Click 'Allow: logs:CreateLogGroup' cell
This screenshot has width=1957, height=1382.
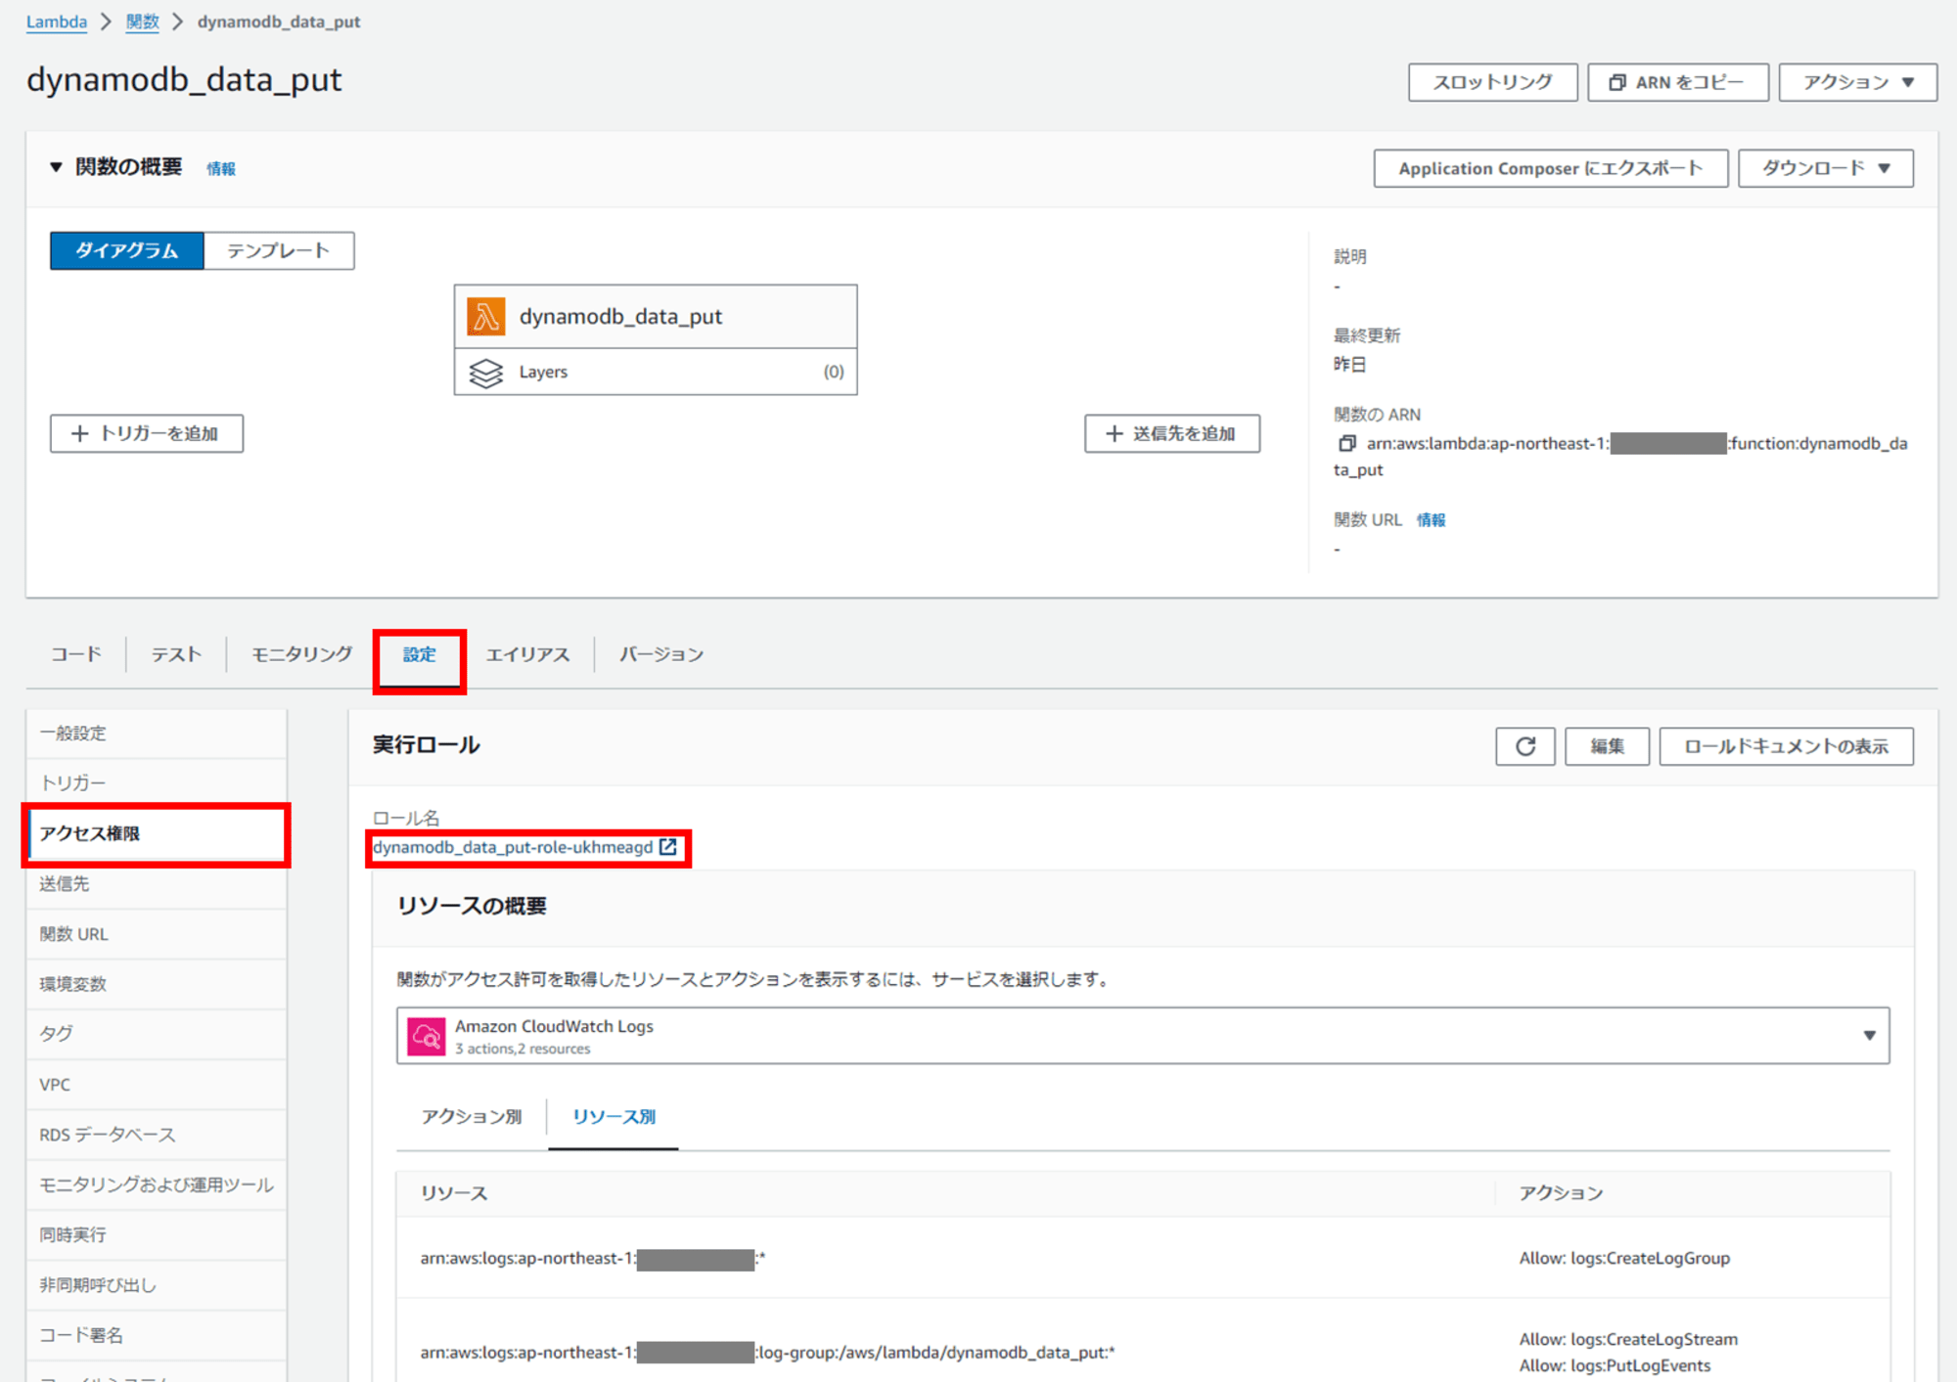(1624, 1259)
